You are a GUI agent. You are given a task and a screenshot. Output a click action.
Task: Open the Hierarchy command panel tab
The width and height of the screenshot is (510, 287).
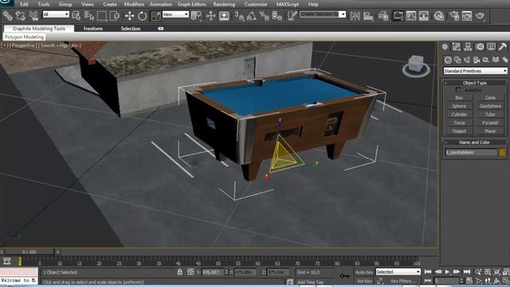(x=468, y=47)
